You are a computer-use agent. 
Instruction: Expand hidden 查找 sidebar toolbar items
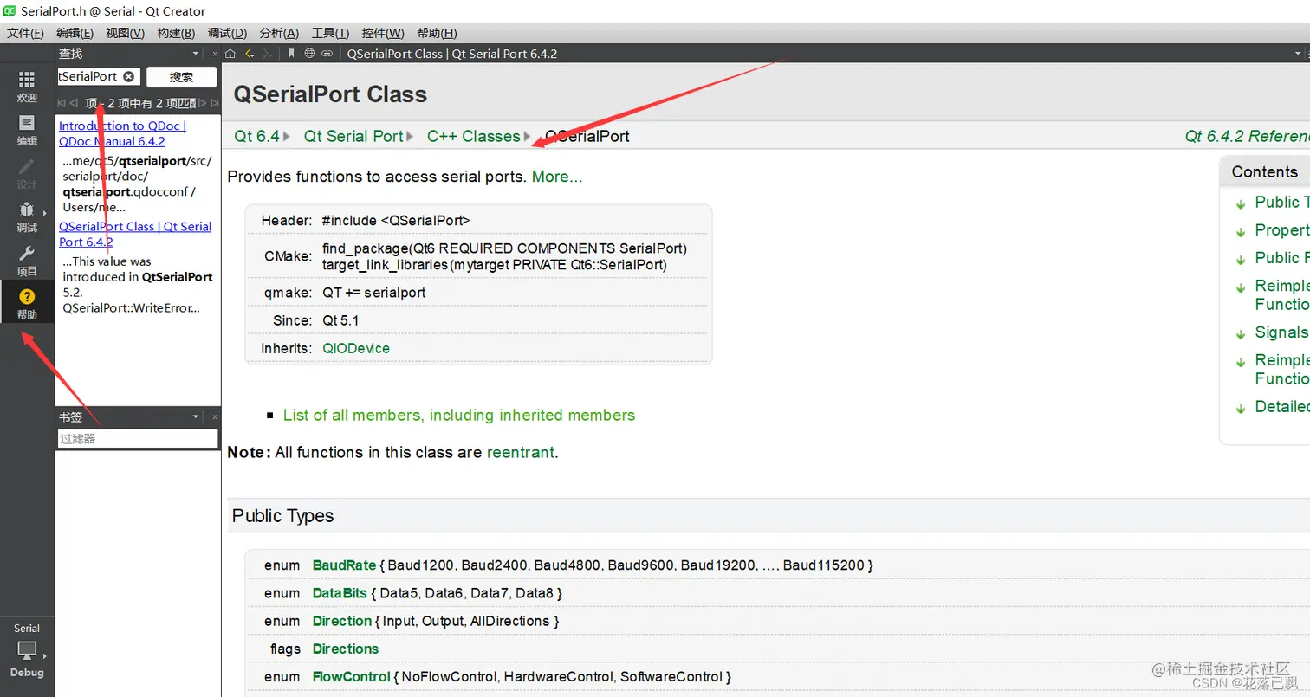coord(215,54)
